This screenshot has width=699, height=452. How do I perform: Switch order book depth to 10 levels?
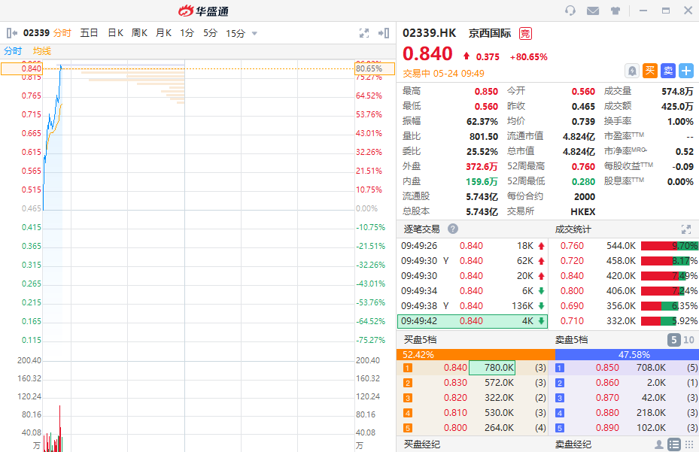click(688, 340)
